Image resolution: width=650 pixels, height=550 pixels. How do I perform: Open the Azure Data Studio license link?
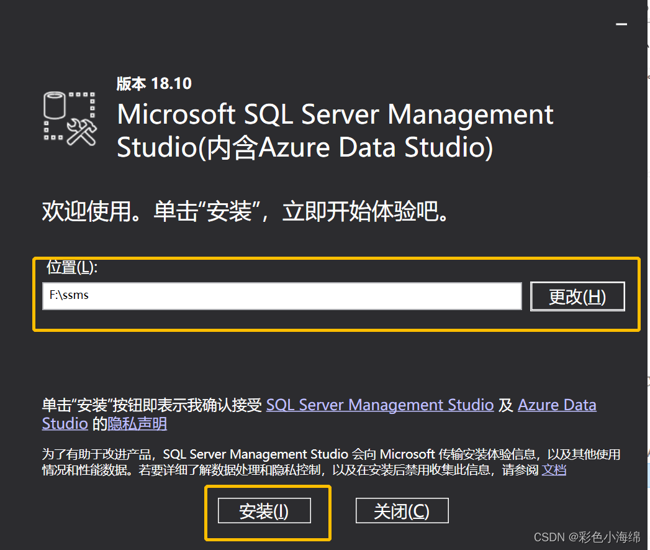point(557,405)
